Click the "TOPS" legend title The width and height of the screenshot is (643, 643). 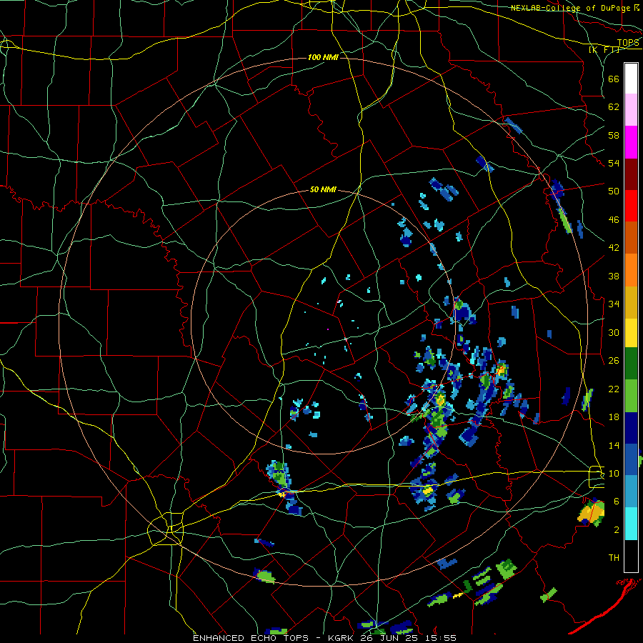(628, 42)
